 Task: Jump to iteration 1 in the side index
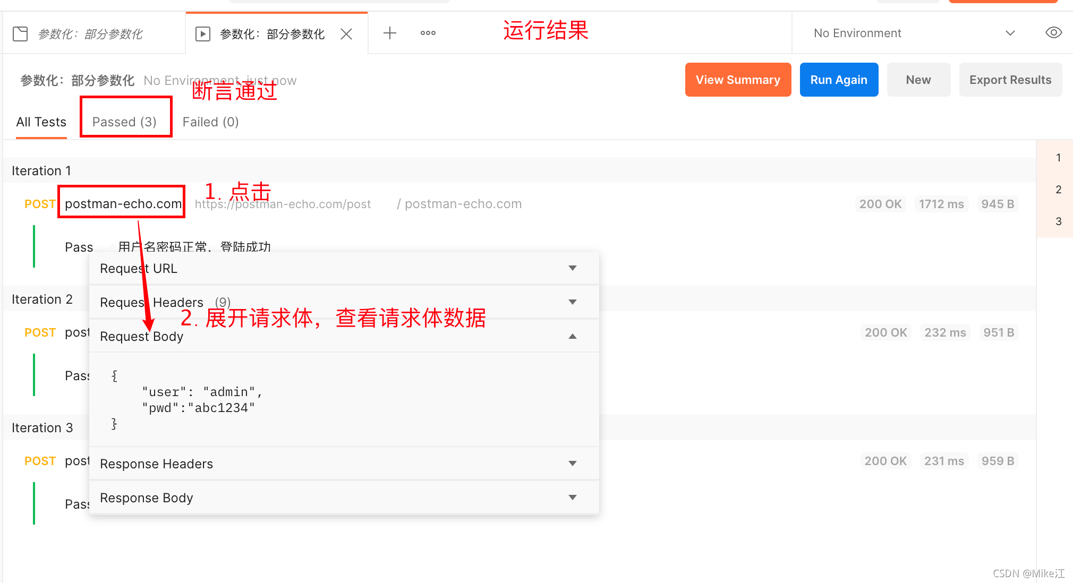tap(1058, 158)
